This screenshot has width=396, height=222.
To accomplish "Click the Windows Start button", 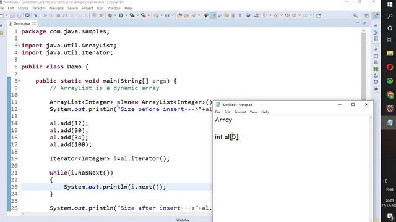I will [x=390, y=4].
